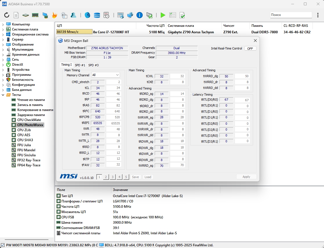Switch to the SPD #3 tab
The height and width of the screenshot is (248, 324).
point(93,65)
